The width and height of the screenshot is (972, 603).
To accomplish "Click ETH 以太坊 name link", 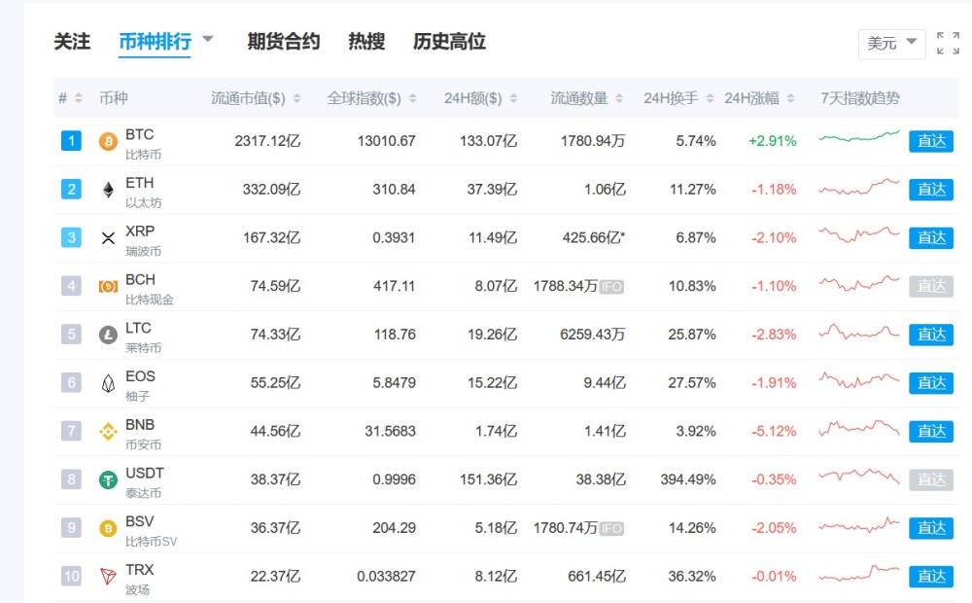I will pos(143,193).
